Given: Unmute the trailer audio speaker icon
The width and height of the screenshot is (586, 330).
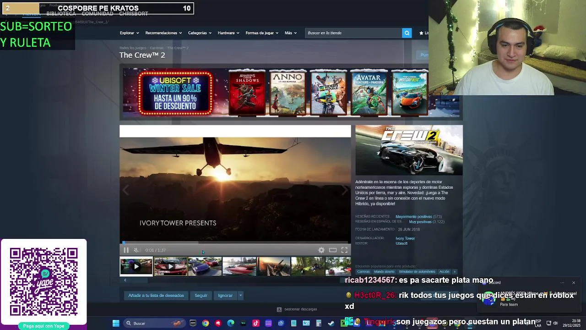Looking at the screenshot, I should (x=136, y=250).
